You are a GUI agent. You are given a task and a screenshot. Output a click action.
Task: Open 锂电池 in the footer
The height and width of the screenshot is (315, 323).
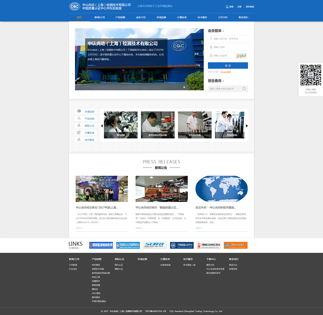95,289
